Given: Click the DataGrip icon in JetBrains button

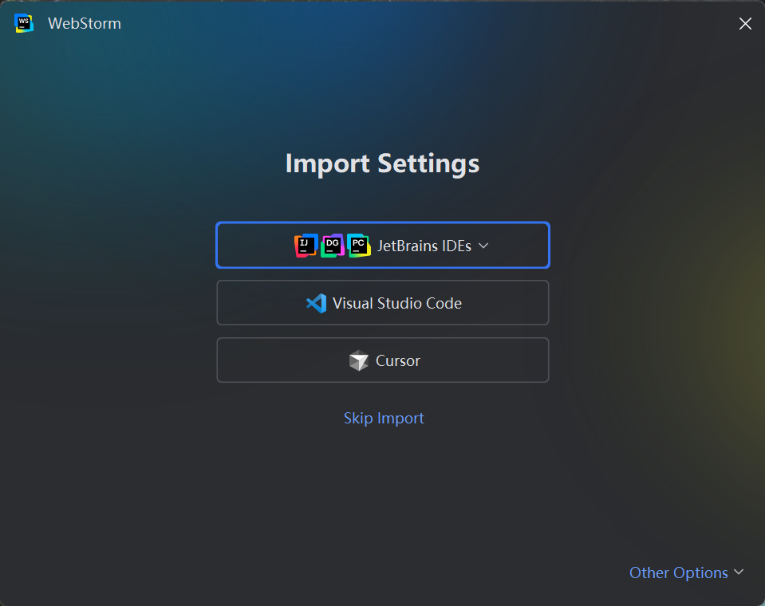Looking at the screenshot, I should pos(333,246).
